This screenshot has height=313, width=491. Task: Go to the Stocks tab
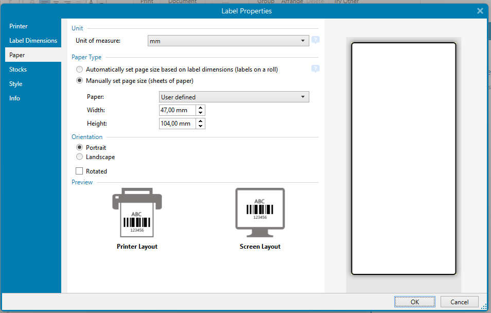pos(18,69)
